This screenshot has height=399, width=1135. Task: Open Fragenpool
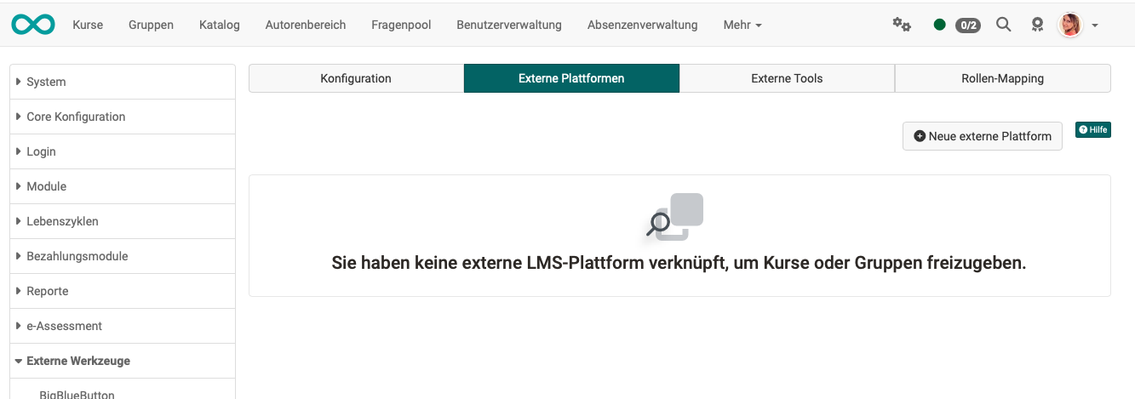click(401, 25)
